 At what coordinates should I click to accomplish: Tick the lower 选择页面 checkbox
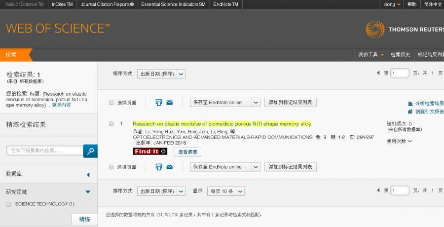click(x=111, y=167)
